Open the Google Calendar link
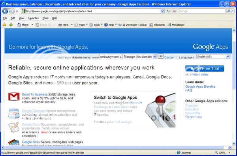Screen dimensions: 237x156 (33, 111)
